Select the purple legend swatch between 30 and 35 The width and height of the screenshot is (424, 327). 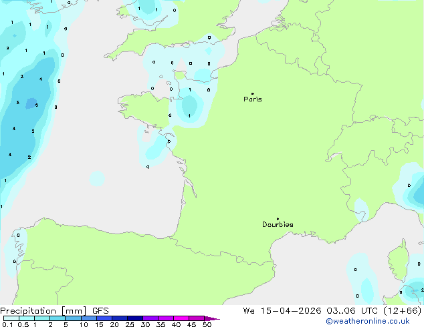click(150, 318)
